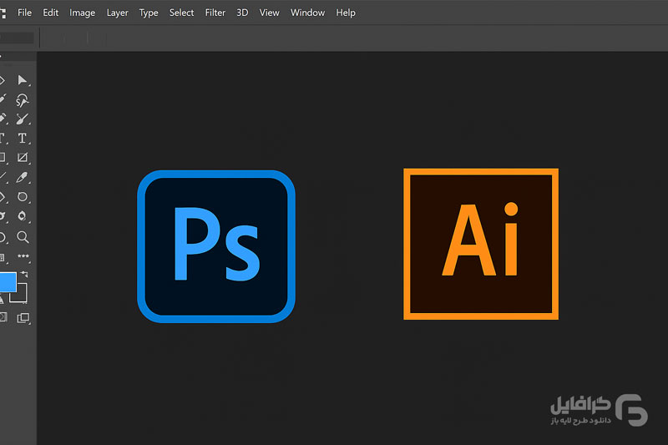Viewport: 668px width, 445px height.
Task: Open the three-dots Edit Toolbar button
Action: [x=23, y=256]
